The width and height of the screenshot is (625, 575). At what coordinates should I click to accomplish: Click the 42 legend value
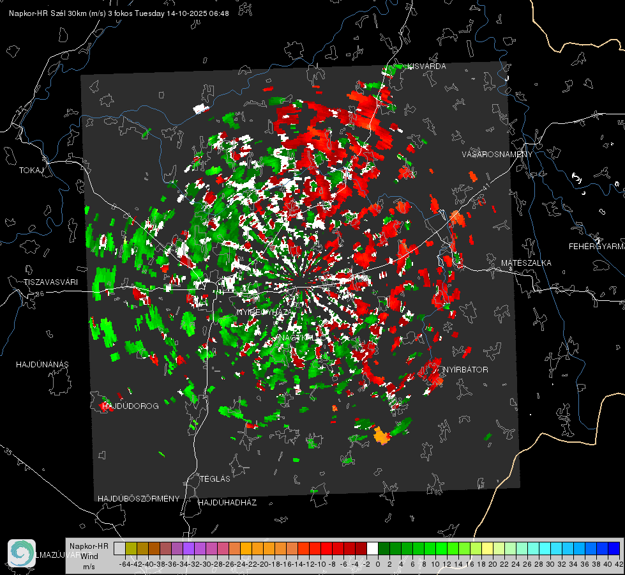(x=619, y=564)
